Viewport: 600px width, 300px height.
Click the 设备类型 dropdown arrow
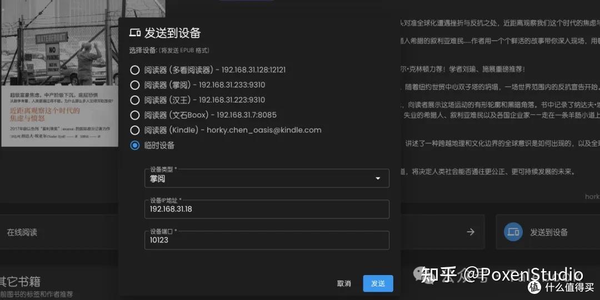pyautogui.click(x=378, y=179)
